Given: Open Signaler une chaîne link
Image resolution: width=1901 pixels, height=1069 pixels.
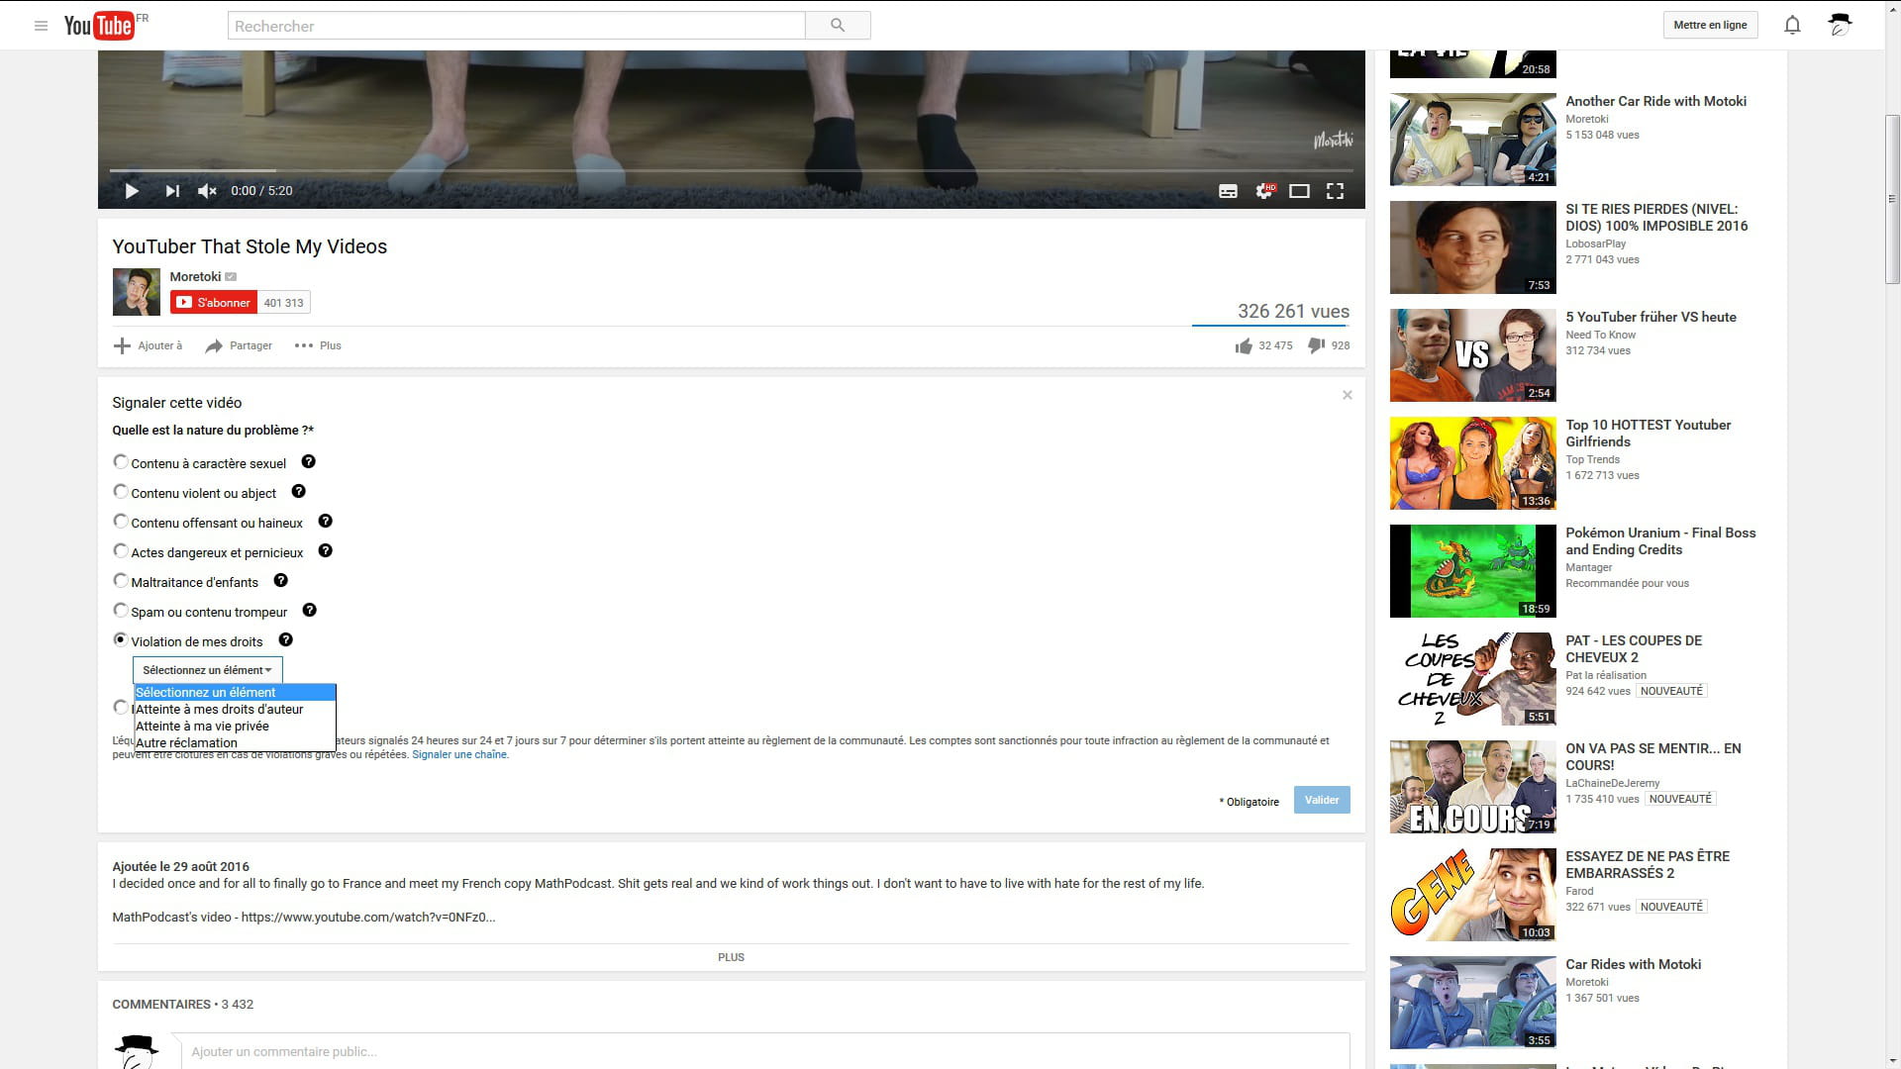Looking at the screenshot, I should tap(459, 754).
